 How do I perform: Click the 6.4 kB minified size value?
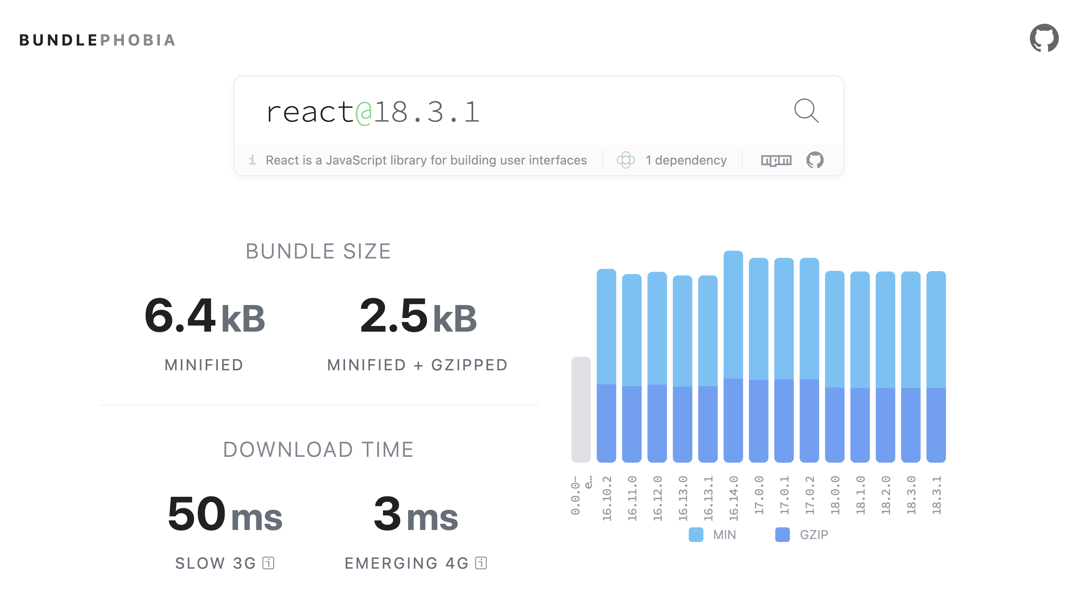click(205, 315)
